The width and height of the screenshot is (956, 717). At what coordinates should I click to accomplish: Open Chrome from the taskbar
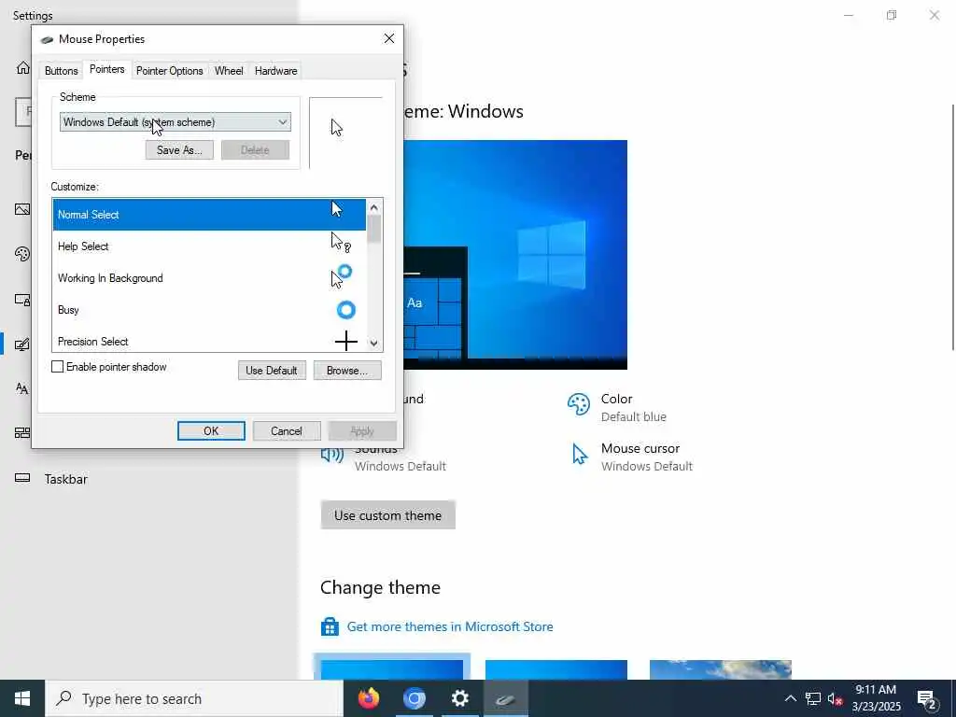[x=414, y=698]
